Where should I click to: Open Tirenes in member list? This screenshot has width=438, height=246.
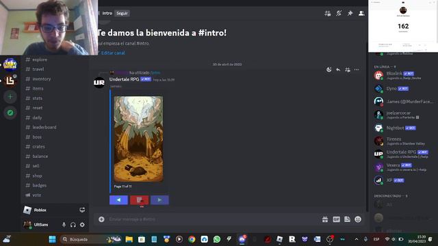tap(403, 141)
